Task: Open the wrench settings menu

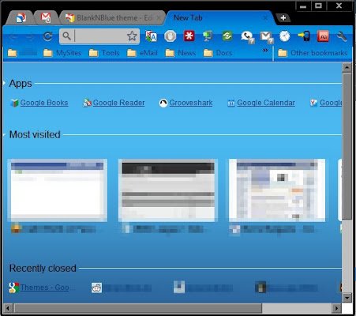Action: pyautogui.click(x=342, y=36)
